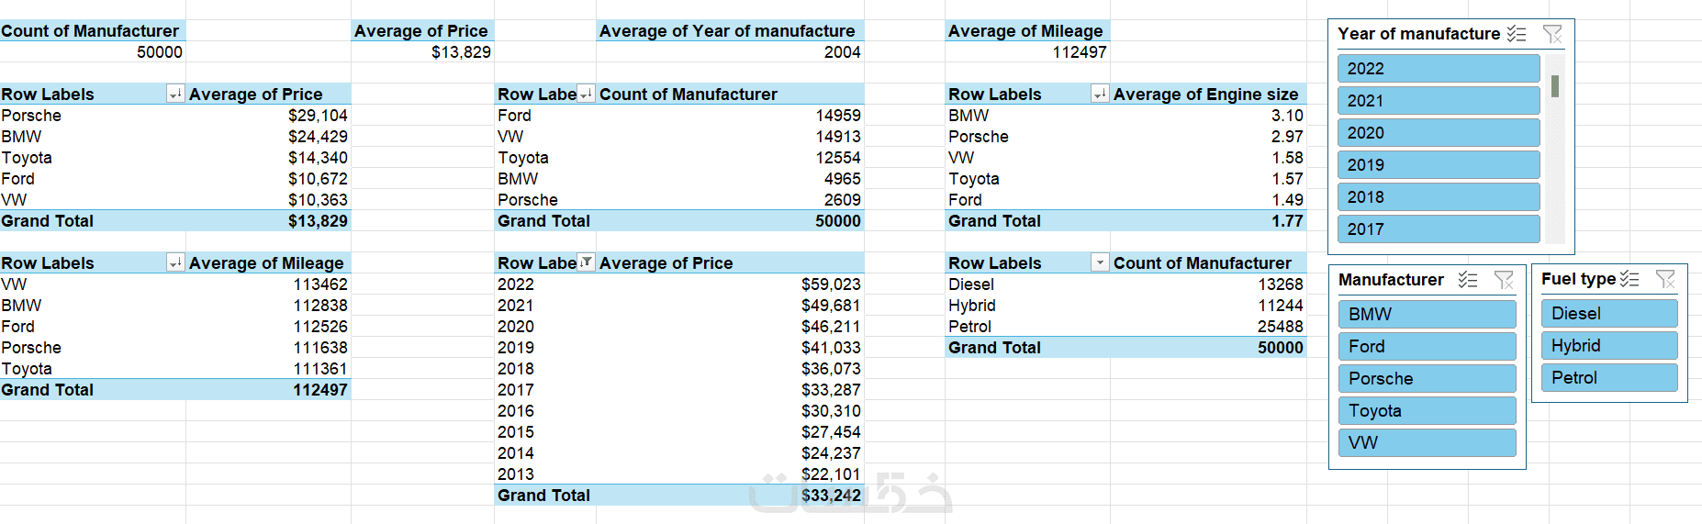Select 2018 in Year of manufacture slicer
Viewport: 1702px width, 524px height.
click(1439, 197)
